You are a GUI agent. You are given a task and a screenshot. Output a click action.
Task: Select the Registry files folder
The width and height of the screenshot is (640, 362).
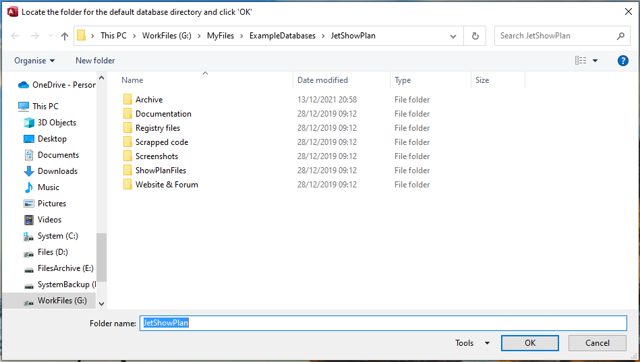tap(158, 128)
